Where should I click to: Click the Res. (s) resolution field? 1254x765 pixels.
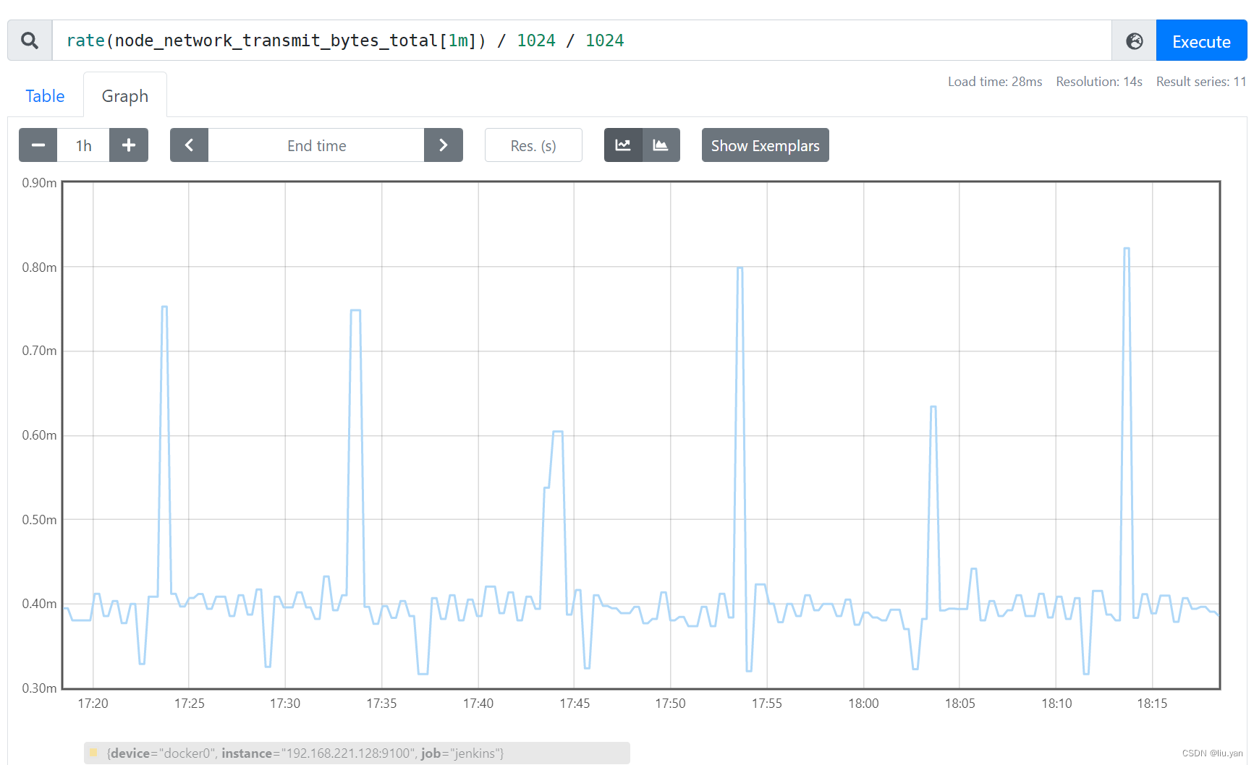[533, 145]
